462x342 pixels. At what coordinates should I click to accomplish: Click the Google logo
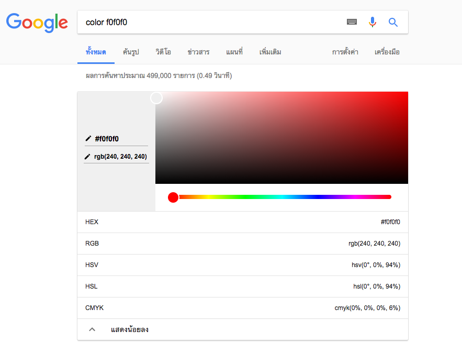click(37, 23)
